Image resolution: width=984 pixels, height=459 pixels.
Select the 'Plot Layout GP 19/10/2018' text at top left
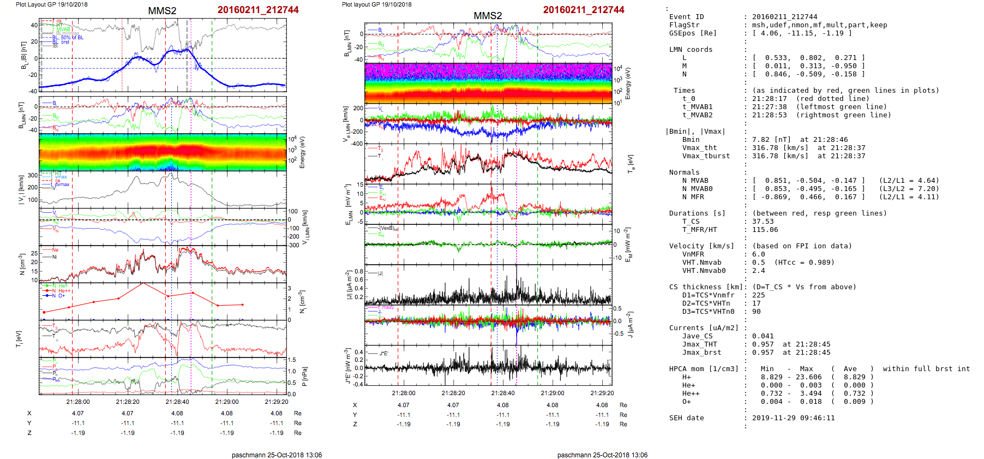tap(51, 4)
